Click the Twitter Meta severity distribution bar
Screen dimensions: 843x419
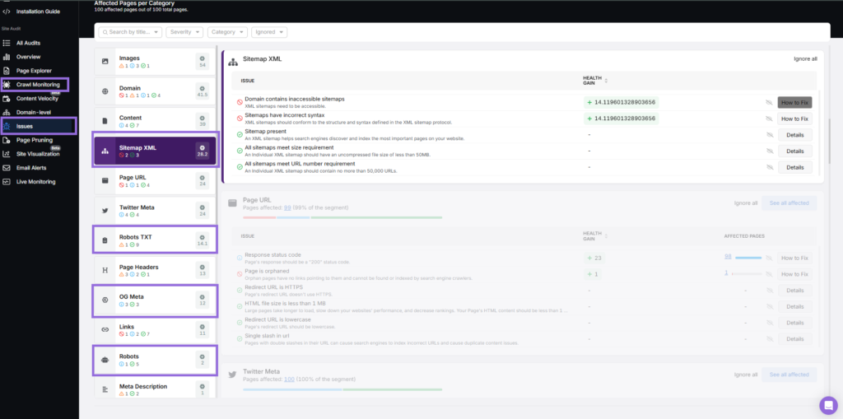coord(342,389)
